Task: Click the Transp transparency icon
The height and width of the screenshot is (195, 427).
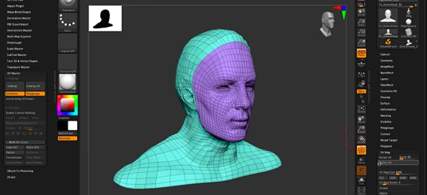Action: click(362, 160)
